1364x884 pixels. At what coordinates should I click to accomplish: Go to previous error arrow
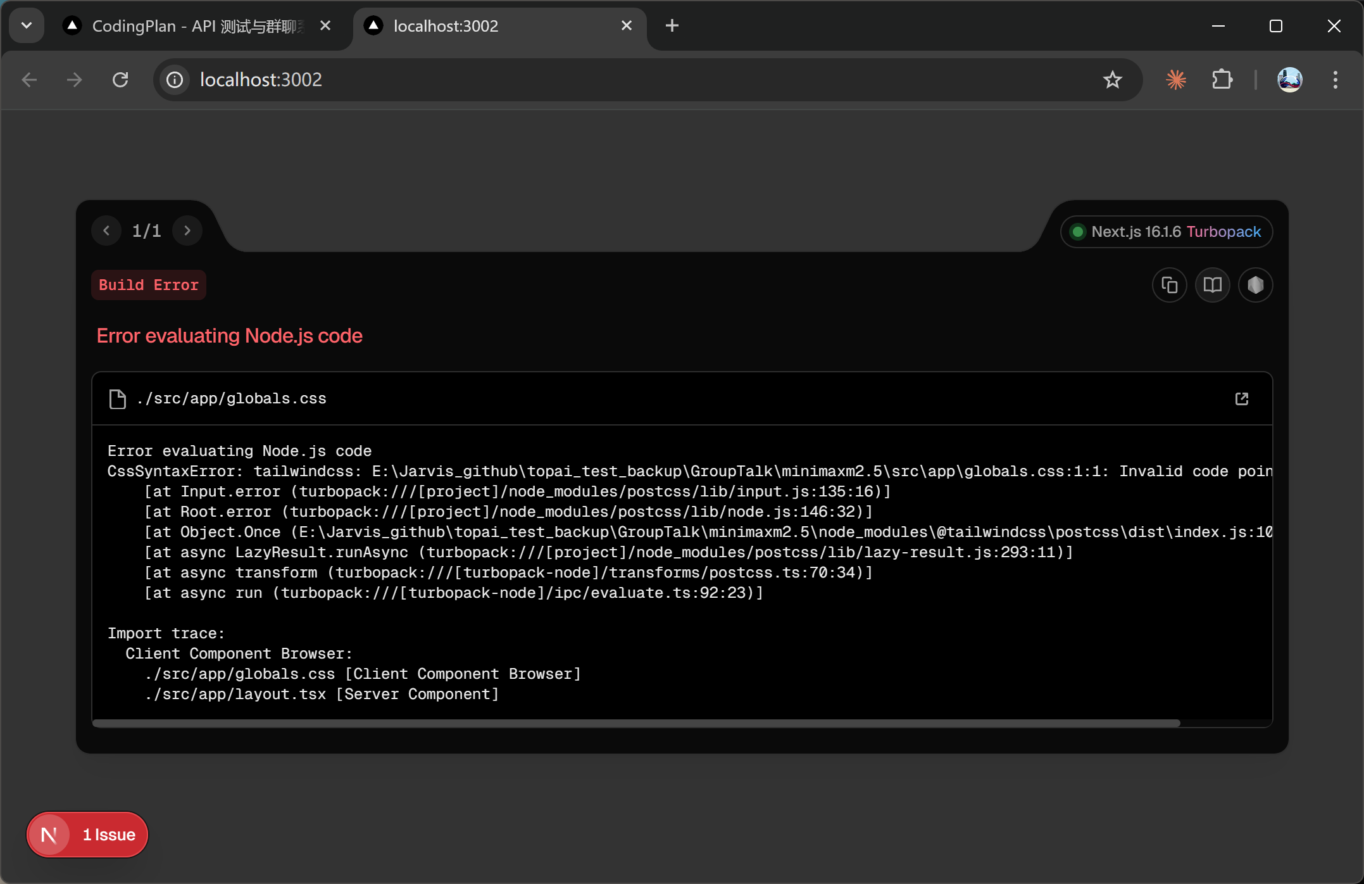coord(106,230)
